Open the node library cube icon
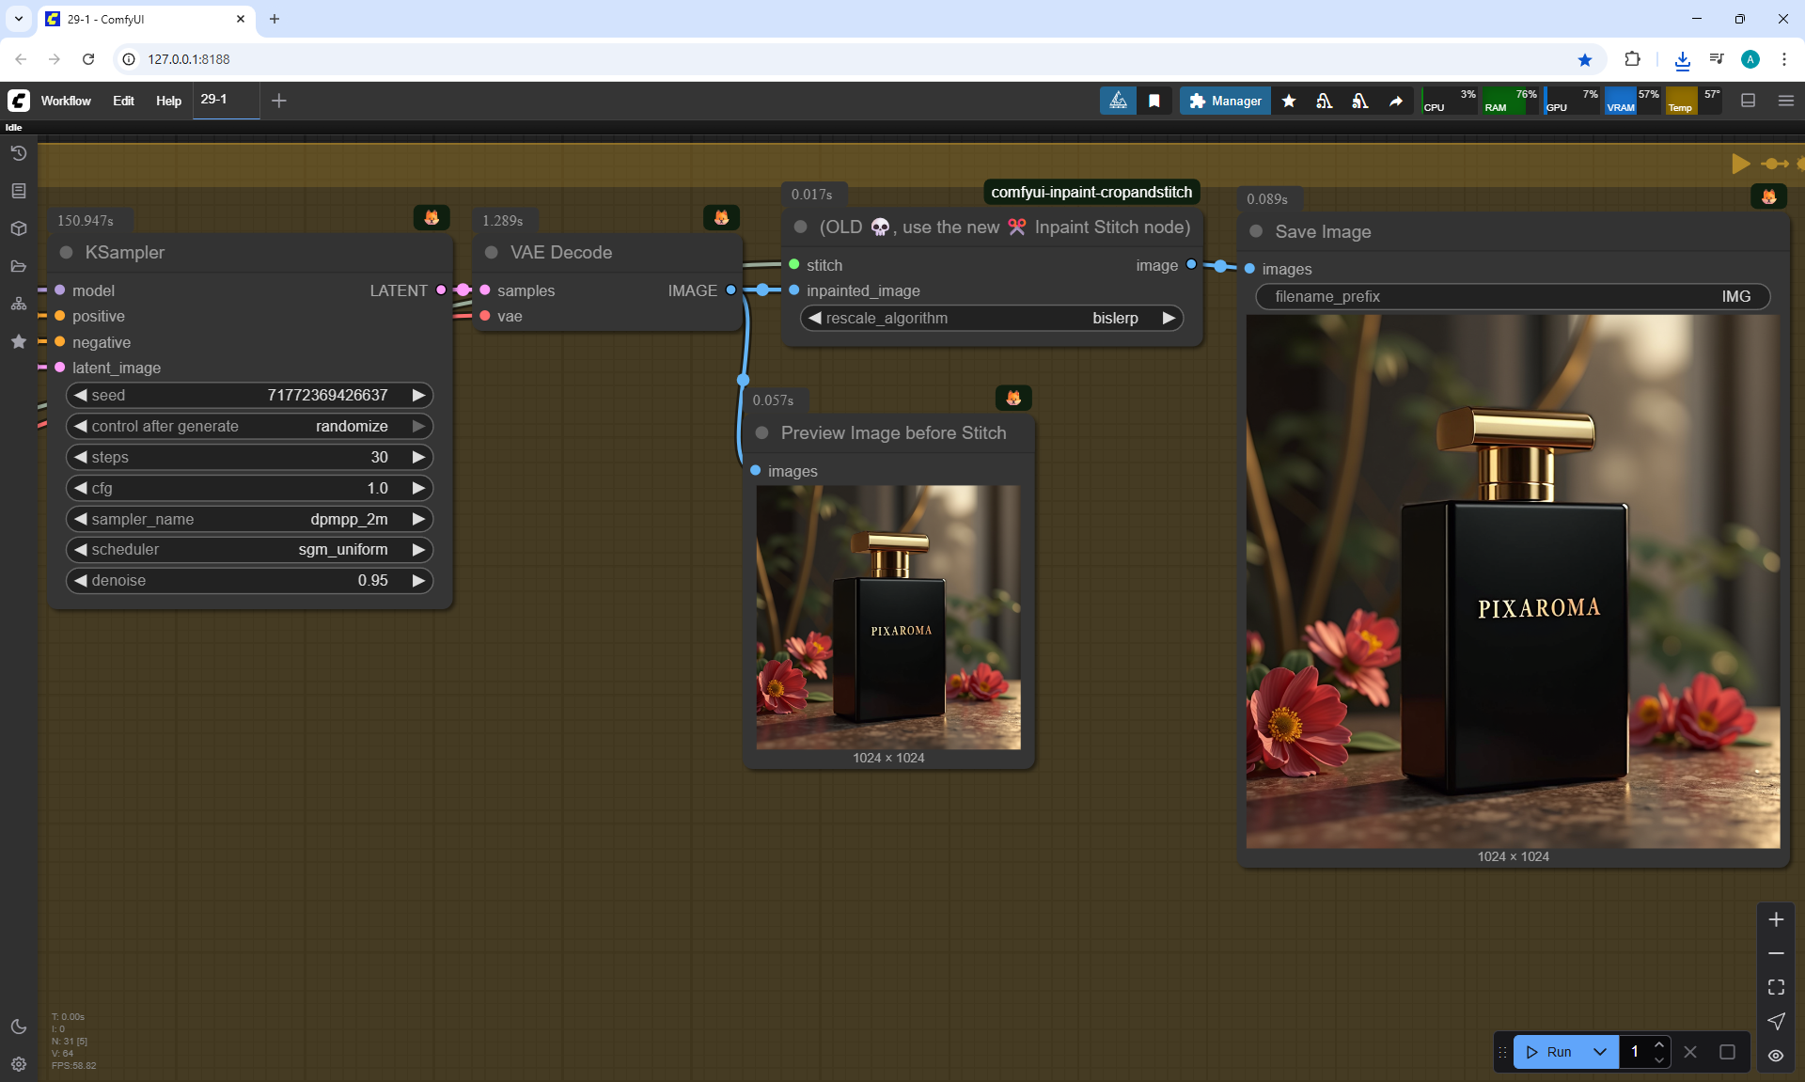 coord(18,228)
